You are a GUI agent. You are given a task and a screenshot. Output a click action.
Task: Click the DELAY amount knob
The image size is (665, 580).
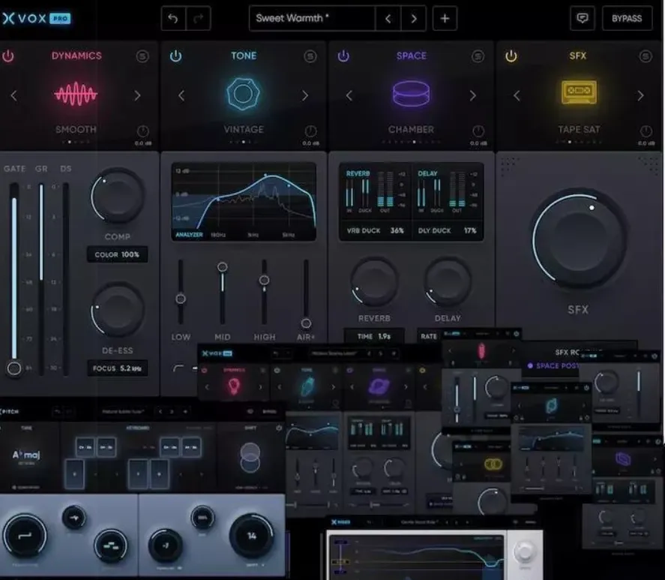(x=448, y=282)
